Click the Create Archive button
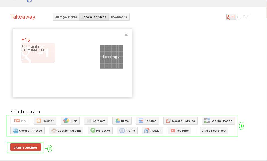This screenshot has height=161, width=267. (x=26, y=147)
